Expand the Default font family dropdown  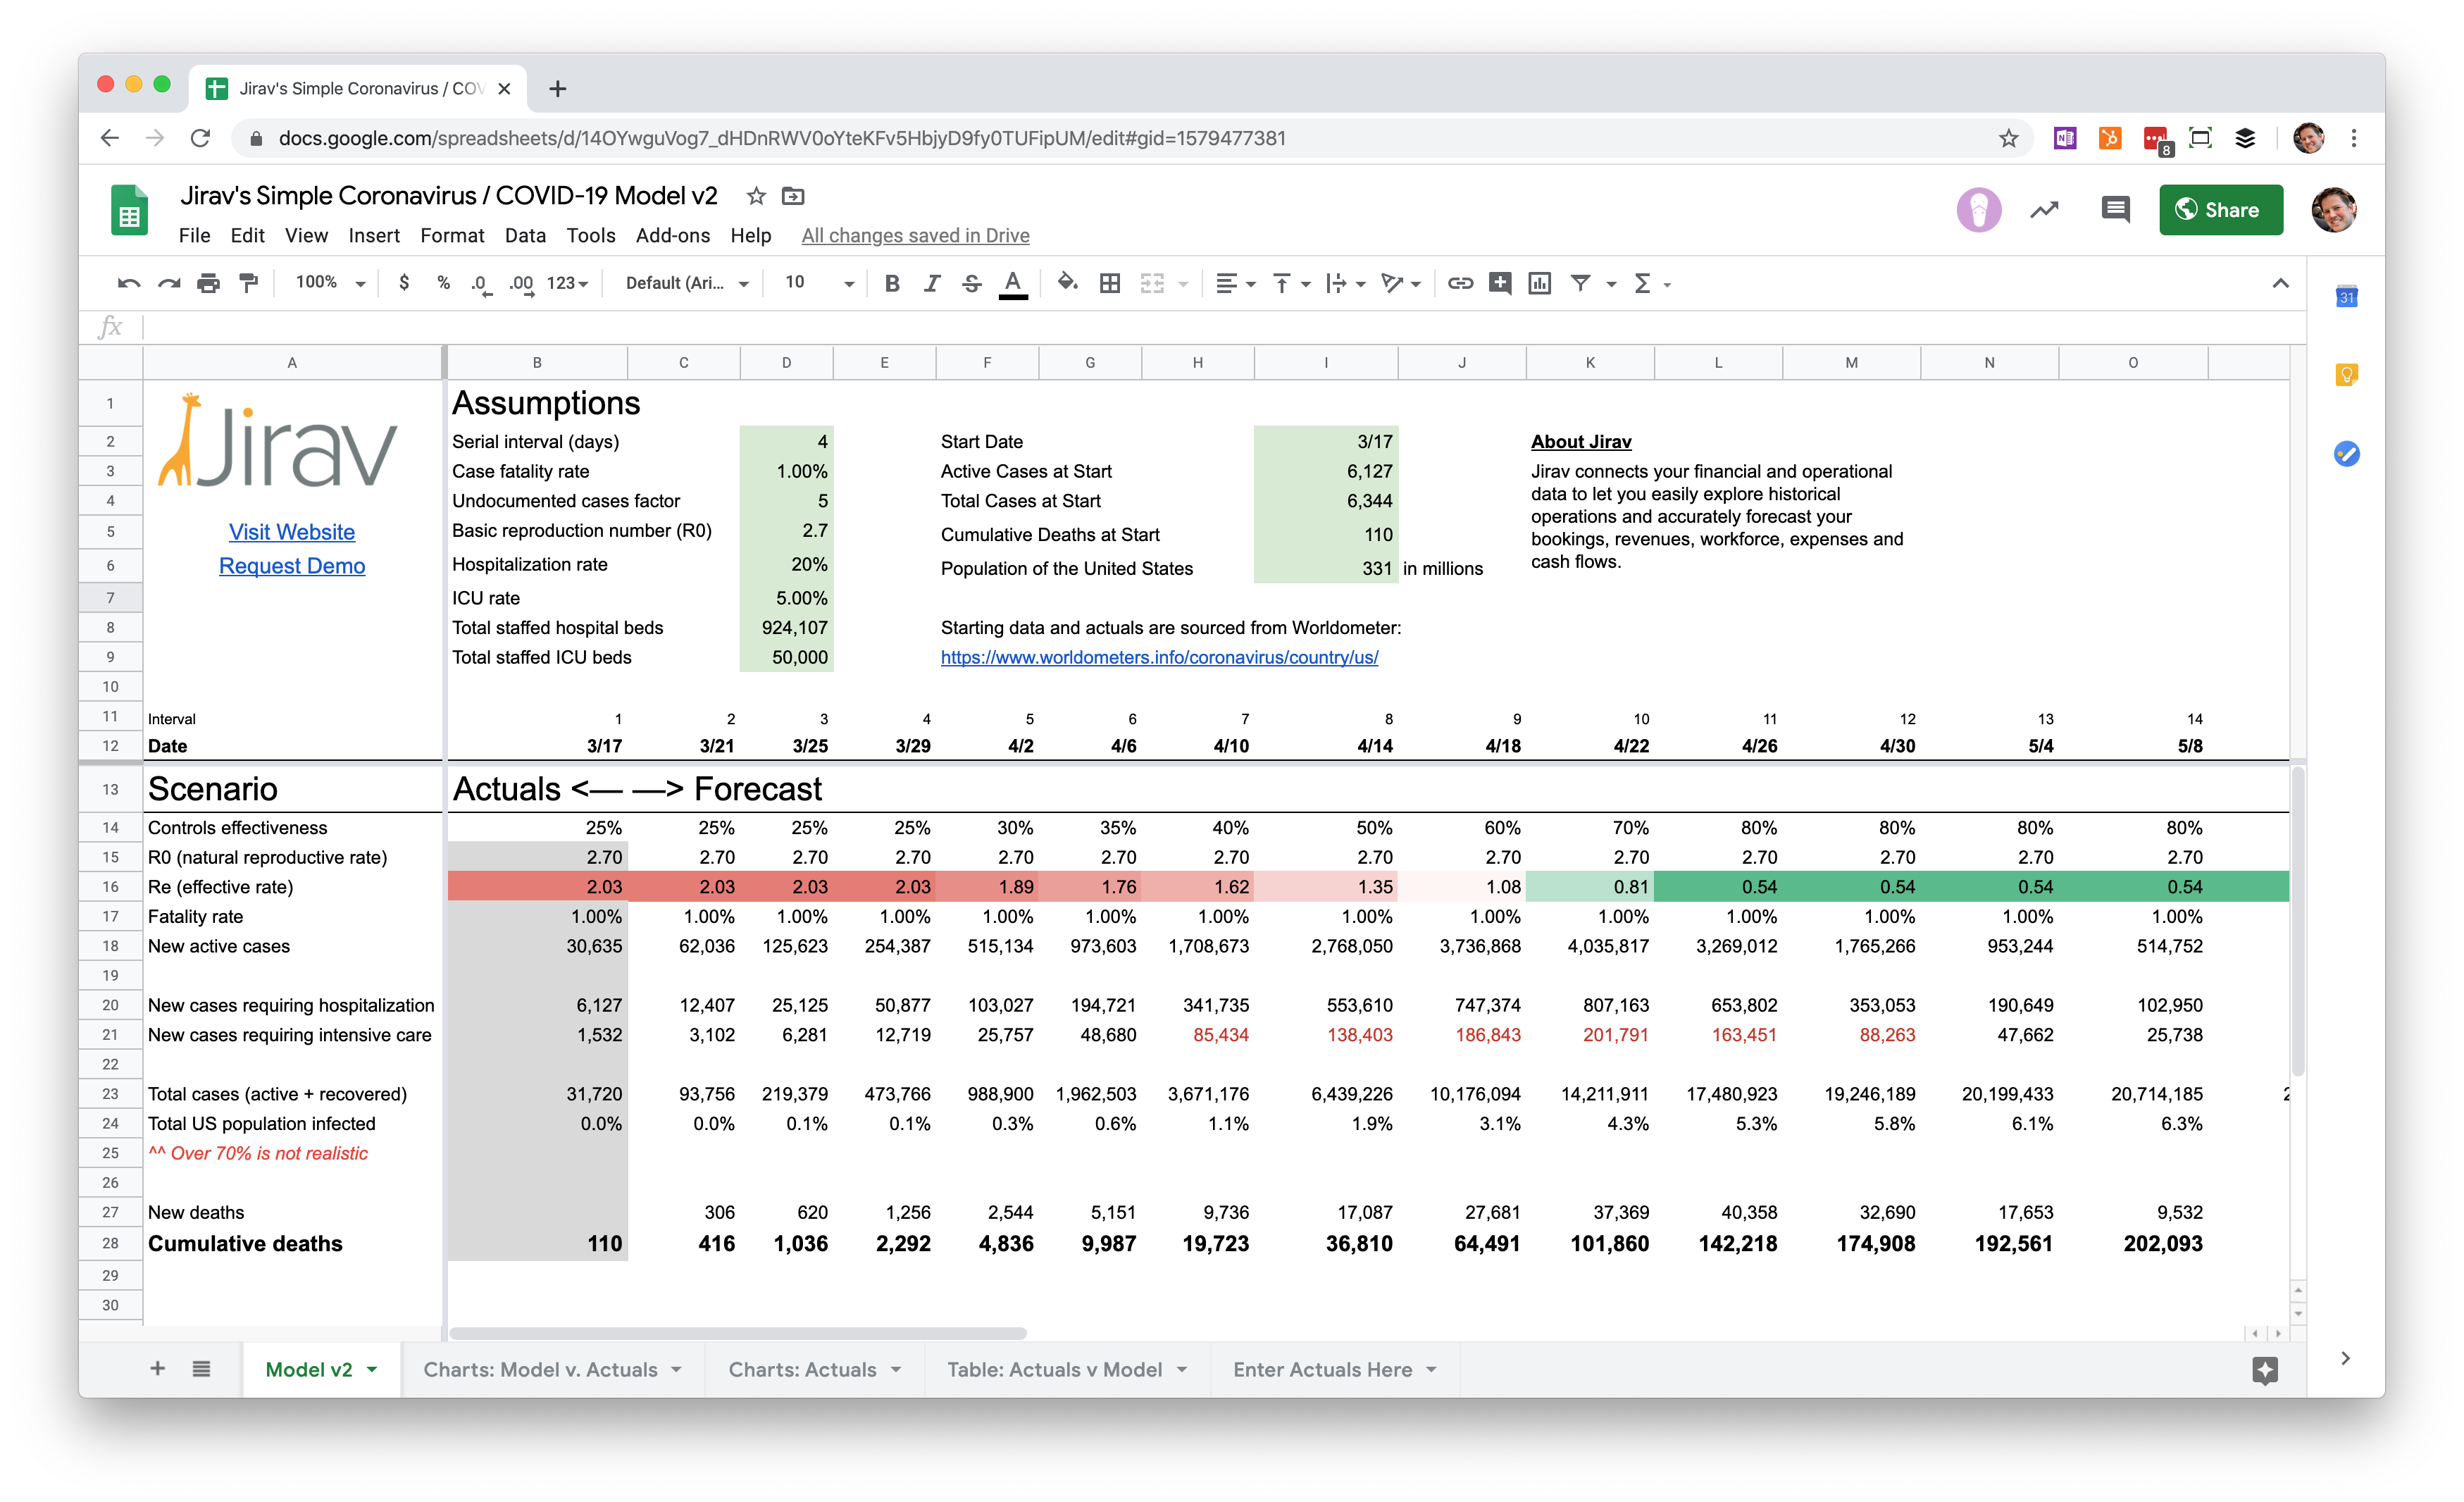coord(686,283)
